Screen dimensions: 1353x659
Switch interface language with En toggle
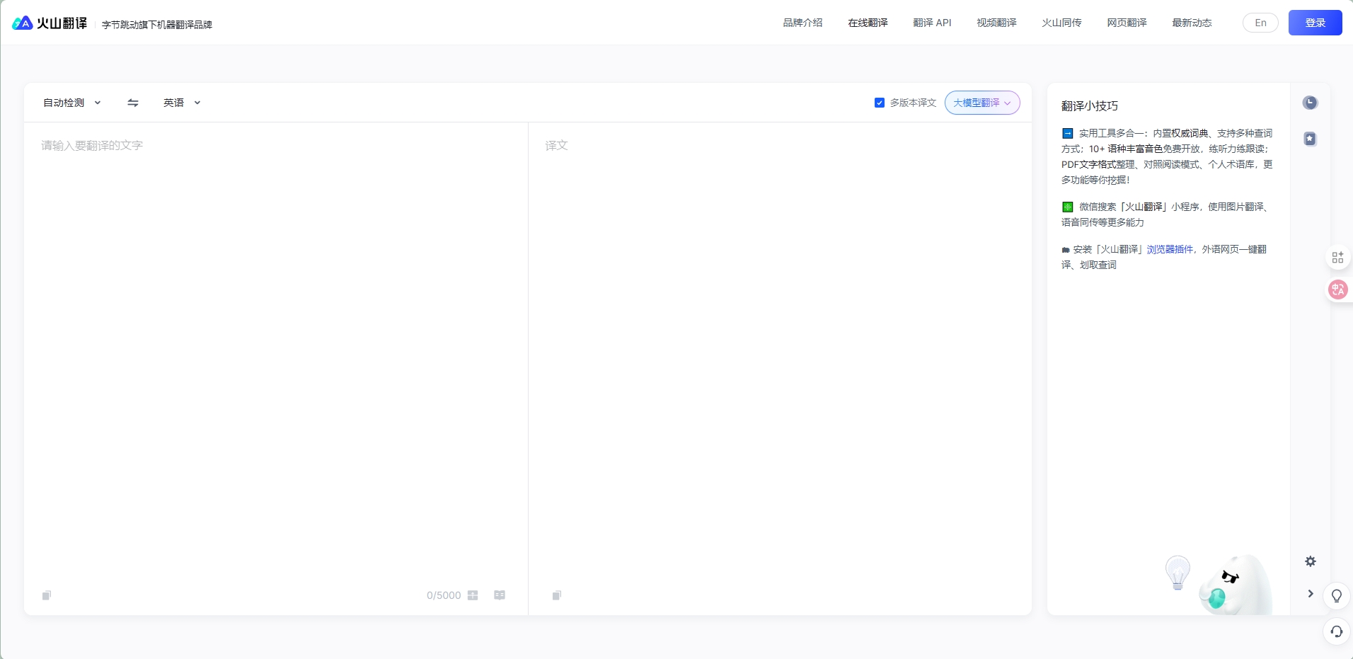[x=1260, y=23]
